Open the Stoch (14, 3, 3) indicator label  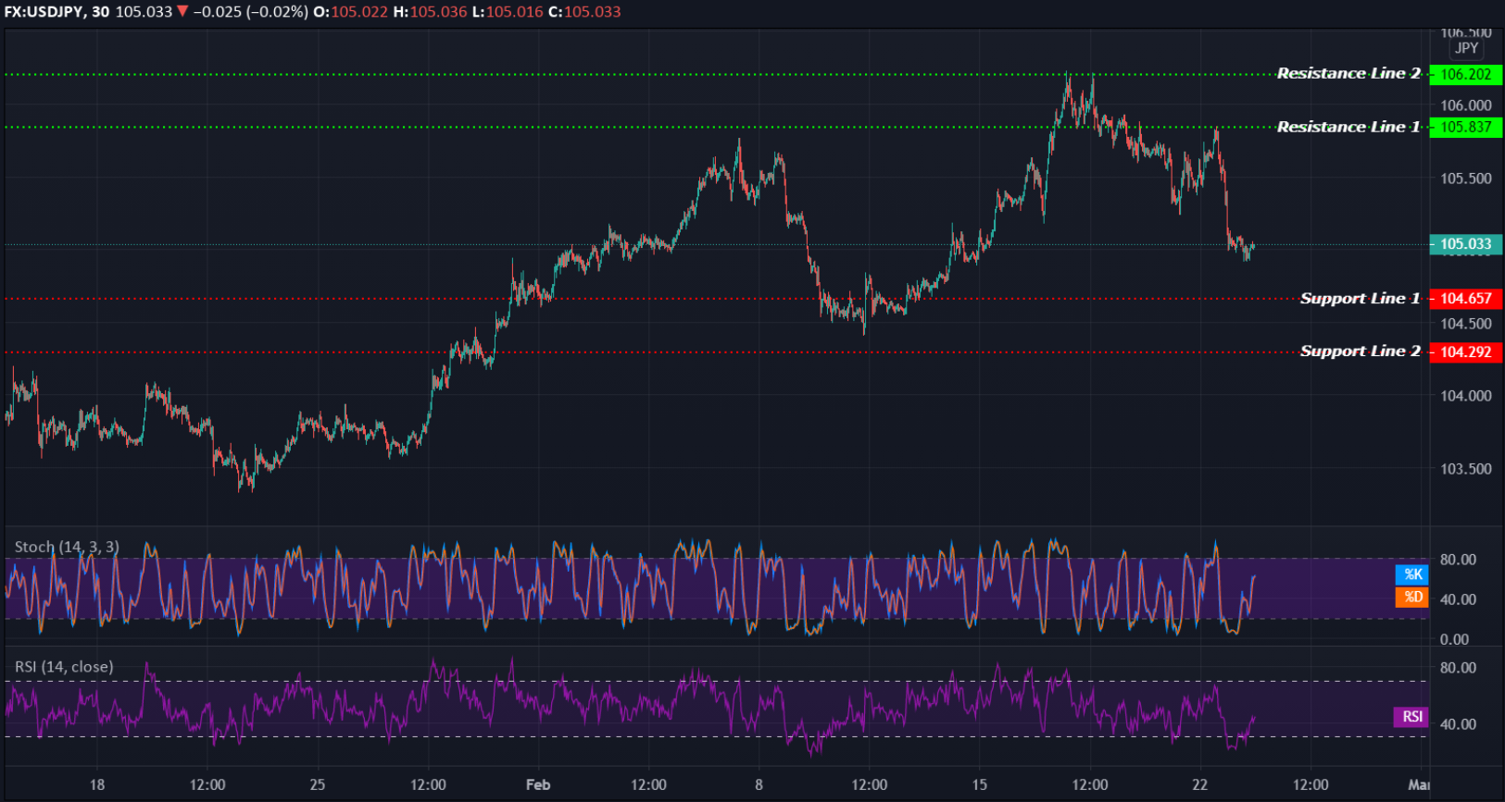click(x=67, y=547)
